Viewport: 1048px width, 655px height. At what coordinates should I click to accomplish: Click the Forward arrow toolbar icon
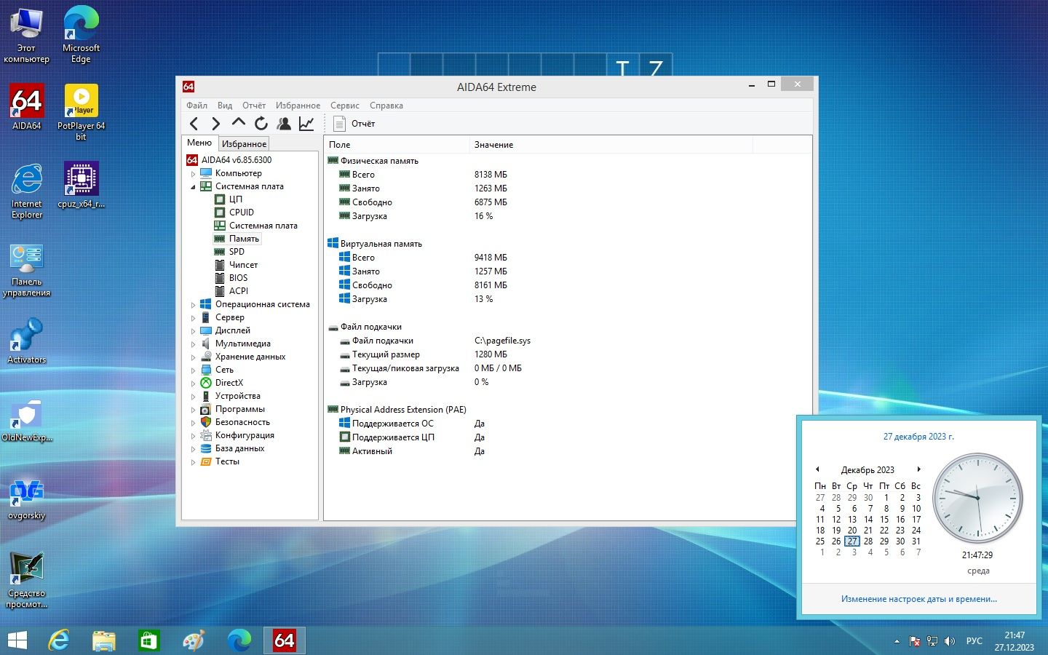coord(215,124)
